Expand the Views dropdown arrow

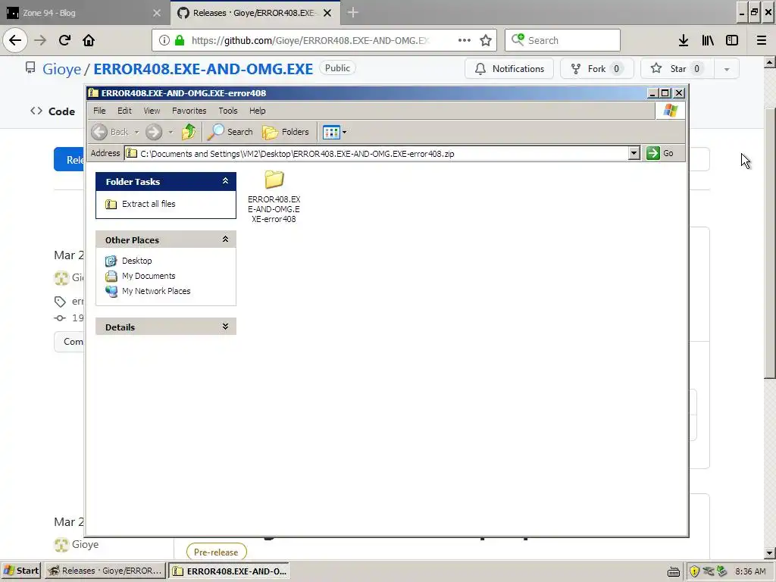345,132
